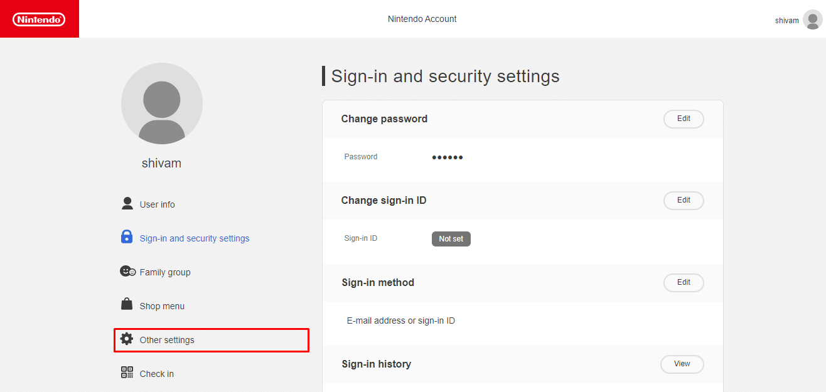Click Edit next to Sign-in method
826x392 pixels.
click(x=684, y=282)
